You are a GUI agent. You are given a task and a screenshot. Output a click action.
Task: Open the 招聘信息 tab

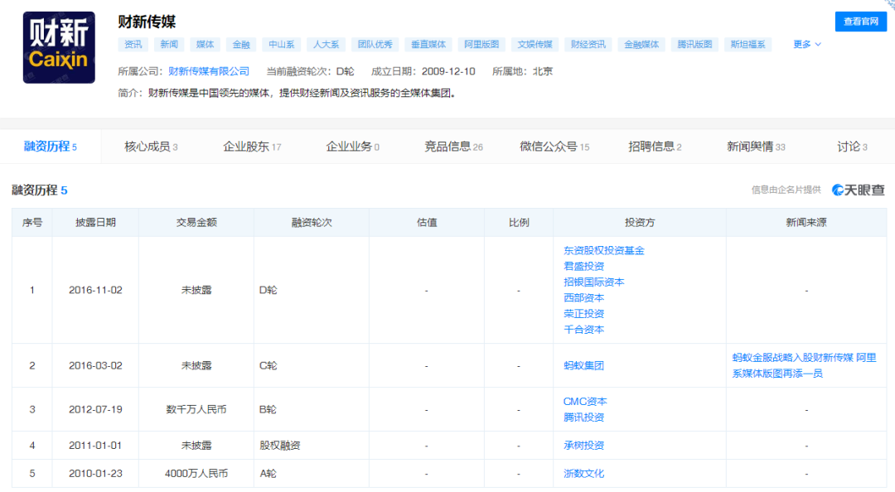[655, 147]
